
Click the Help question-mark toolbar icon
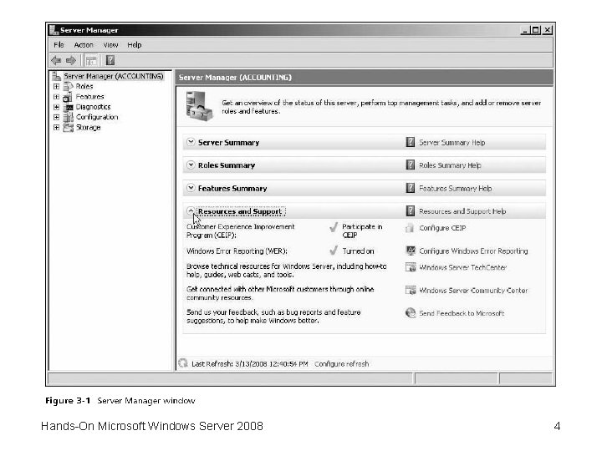tap(110, 60)
